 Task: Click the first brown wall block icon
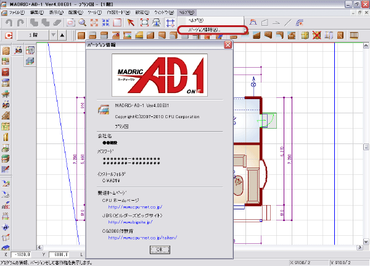point(81,35)
